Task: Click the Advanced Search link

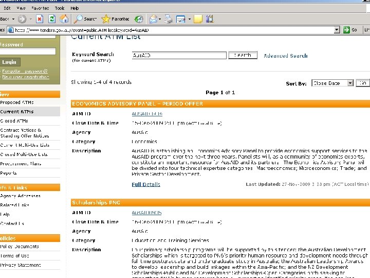Action: tap(286, 56)
